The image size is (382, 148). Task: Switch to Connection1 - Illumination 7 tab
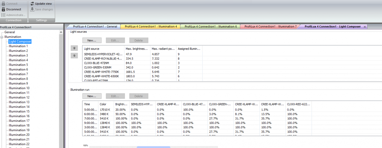(x=270, y=27)
